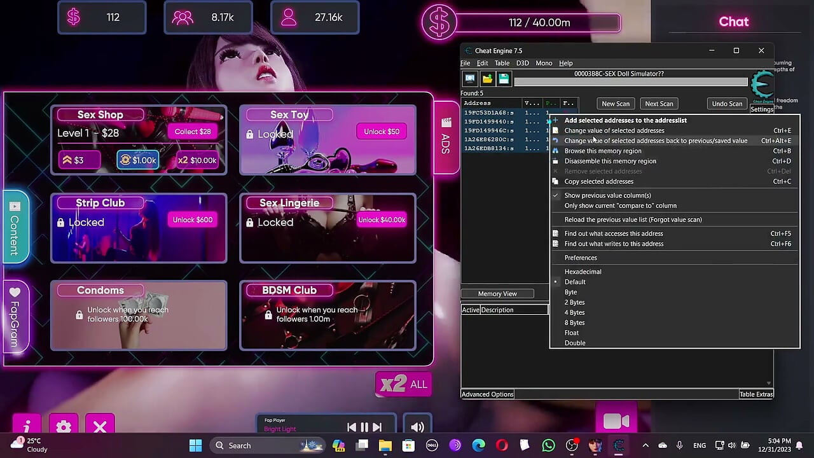The height and width of the screenshot is (458, 814).
Task: Go to previous track in player
Action: (352, 427)
